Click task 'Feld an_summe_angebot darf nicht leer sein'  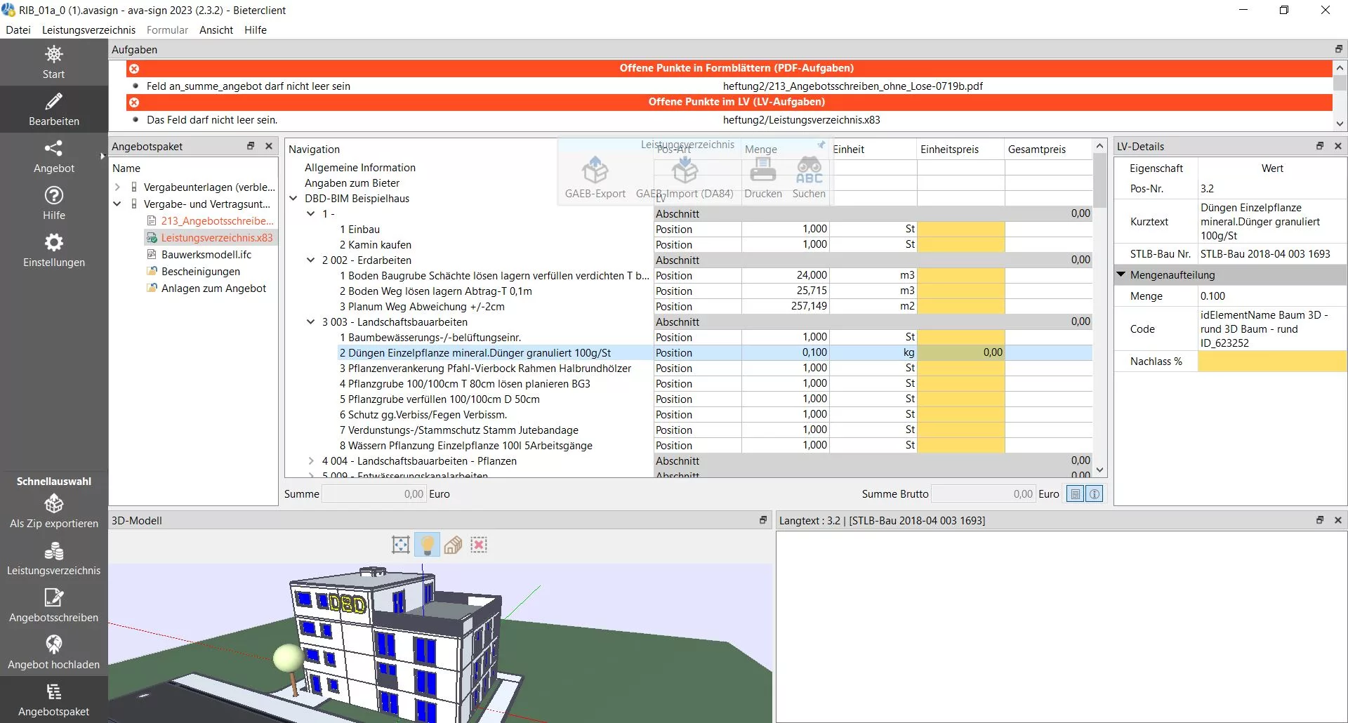tap(249, 86)
